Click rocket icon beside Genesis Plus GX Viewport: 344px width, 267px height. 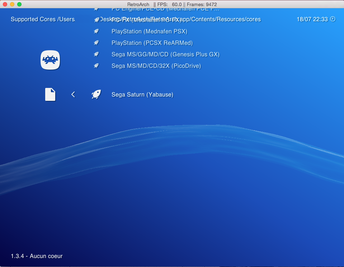coord(96,54)
